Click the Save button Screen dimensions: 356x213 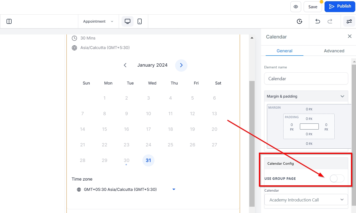313,7
